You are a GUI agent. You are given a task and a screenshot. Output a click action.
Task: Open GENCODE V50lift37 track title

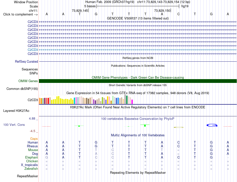138,18
